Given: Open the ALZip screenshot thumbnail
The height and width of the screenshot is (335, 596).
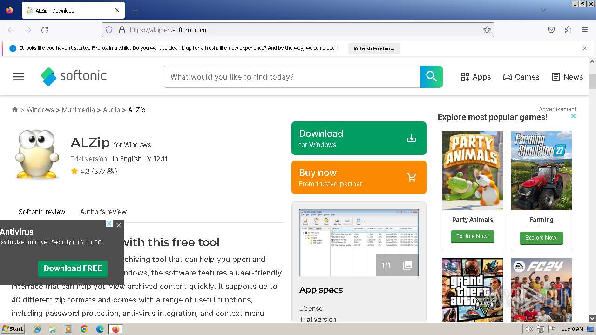Looking at the screenshot, I should [x=359, y=243].
